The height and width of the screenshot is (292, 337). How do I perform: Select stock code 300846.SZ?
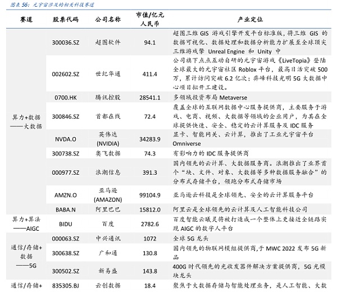tap(66, 116)
